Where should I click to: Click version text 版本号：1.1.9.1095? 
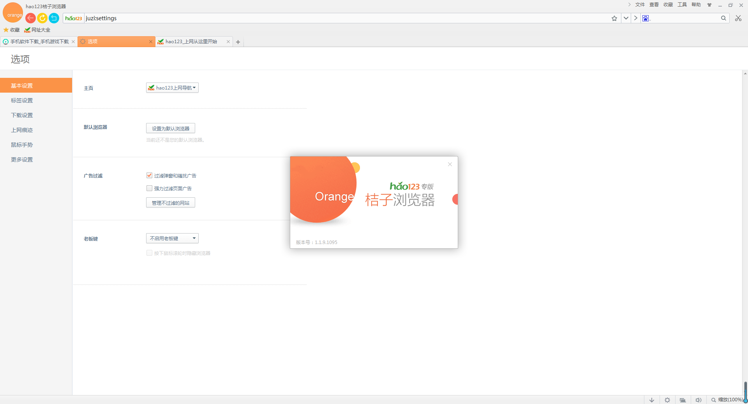(317, 242)
